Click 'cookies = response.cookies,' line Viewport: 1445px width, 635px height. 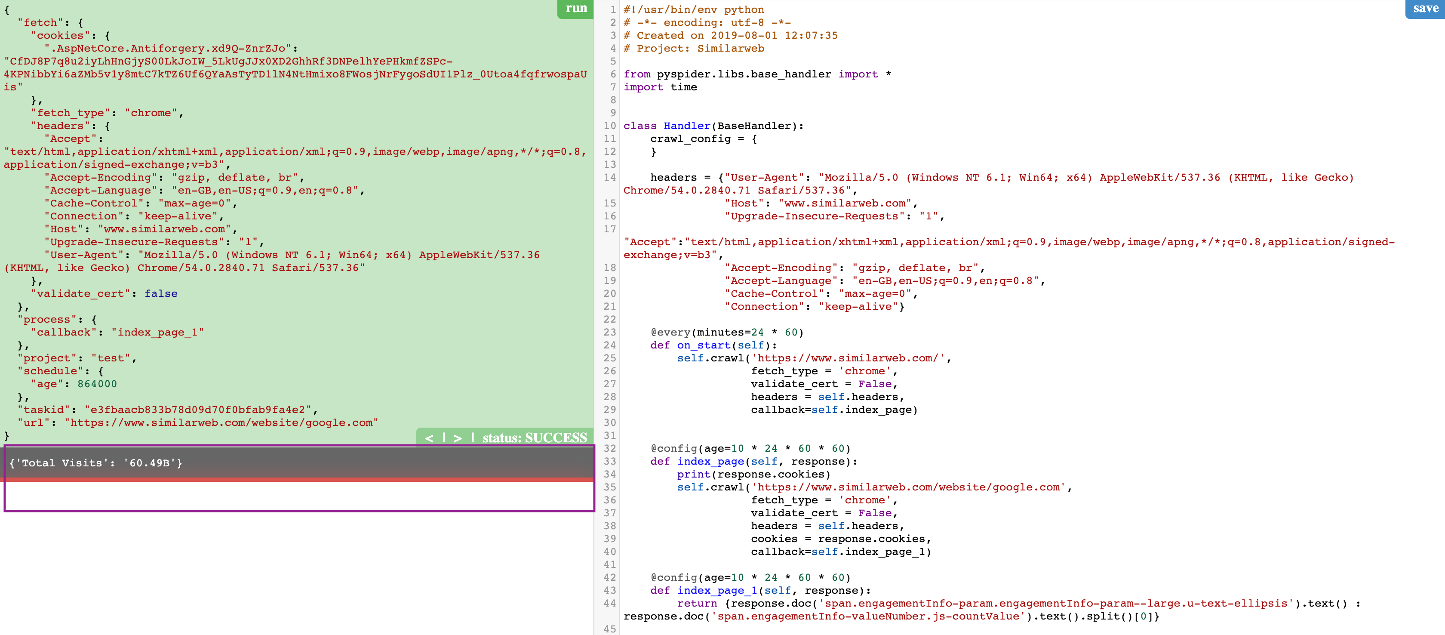click(x=841, y=539)
